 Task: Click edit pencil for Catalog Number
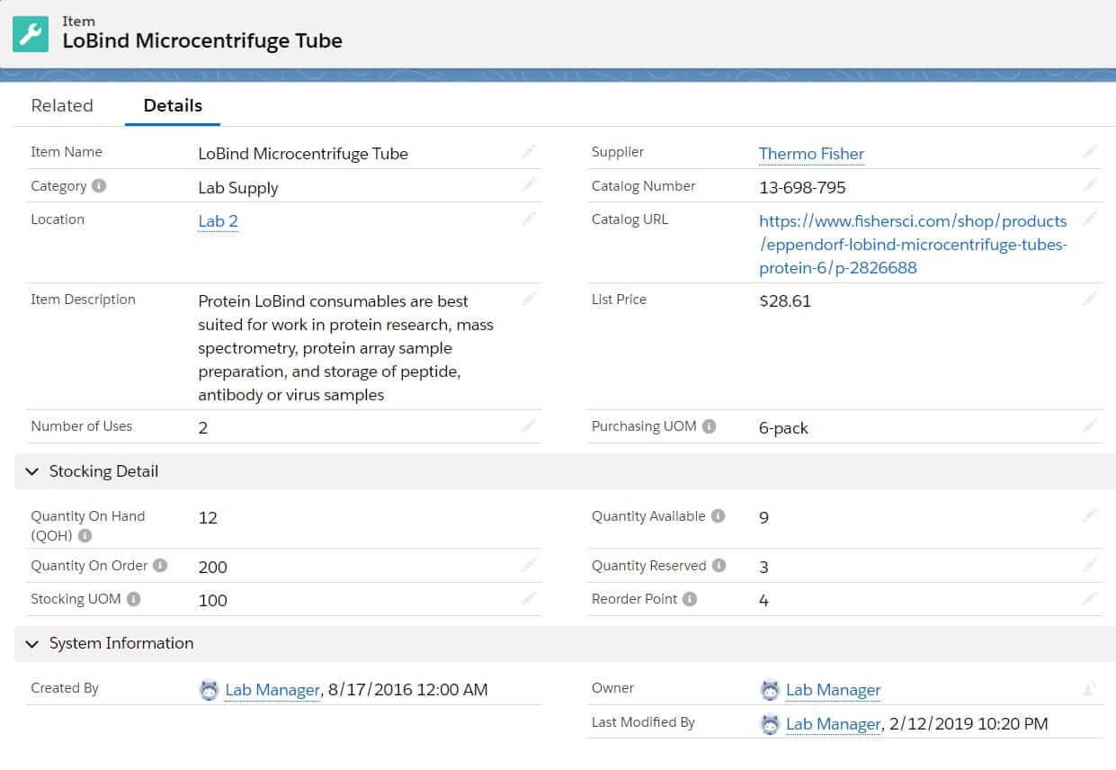tap(1090, 185)
